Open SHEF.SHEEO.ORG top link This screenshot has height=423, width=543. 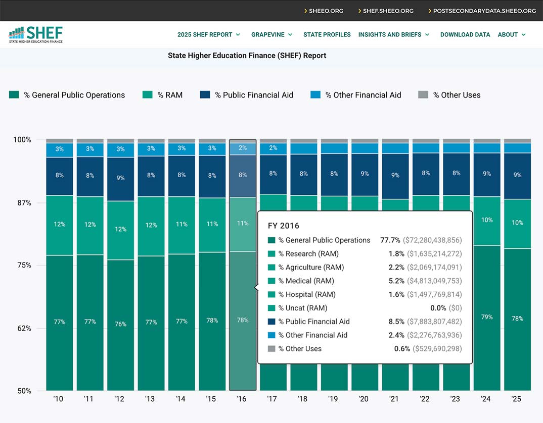click(x=388, y=11)
